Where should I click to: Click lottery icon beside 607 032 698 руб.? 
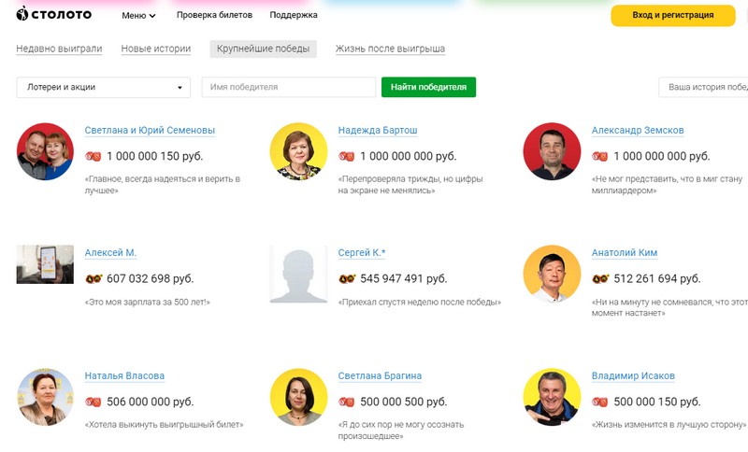(x=93, y=278)
